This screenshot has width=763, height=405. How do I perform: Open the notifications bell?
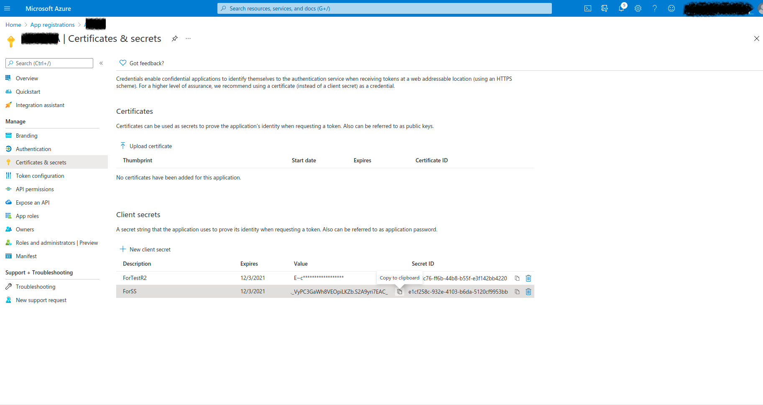621,8
